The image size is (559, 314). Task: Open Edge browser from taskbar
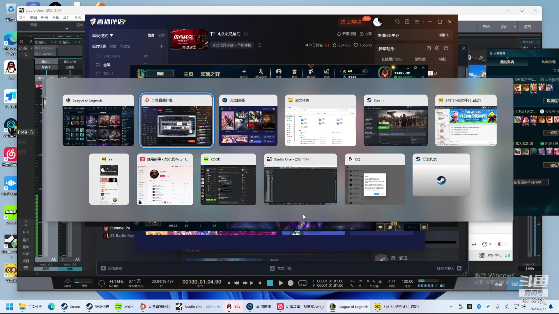[52, 307]
